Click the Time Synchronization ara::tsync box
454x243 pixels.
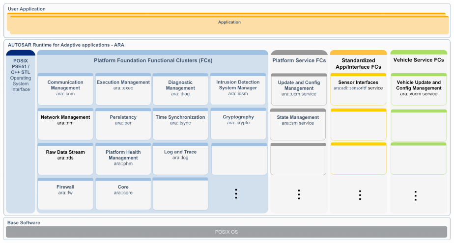[180, 124]
